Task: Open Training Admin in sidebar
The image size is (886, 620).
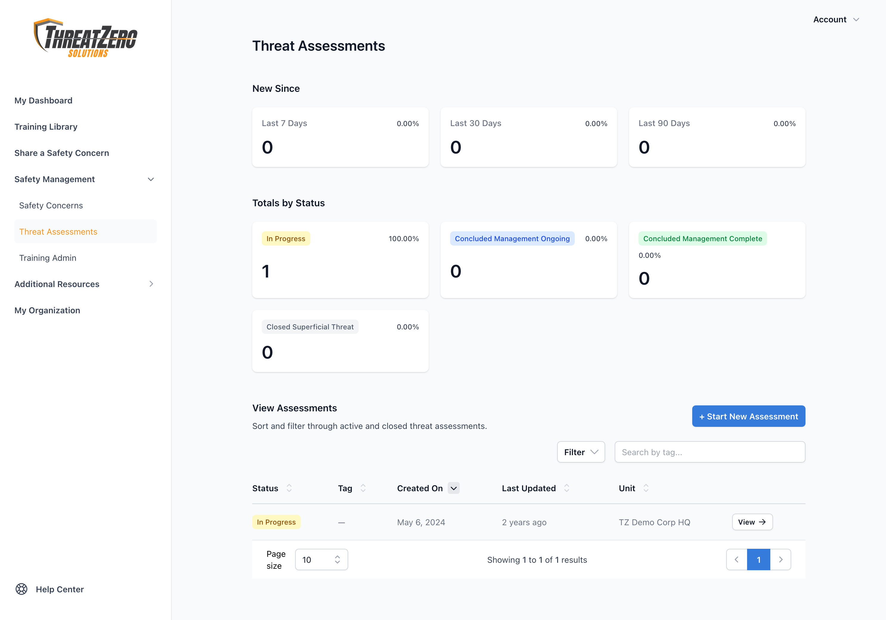Action: pos(48,258)
